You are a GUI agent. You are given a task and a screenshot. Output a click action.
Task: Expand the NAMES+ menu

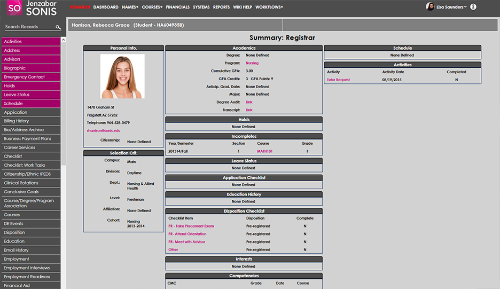(130, 7)
